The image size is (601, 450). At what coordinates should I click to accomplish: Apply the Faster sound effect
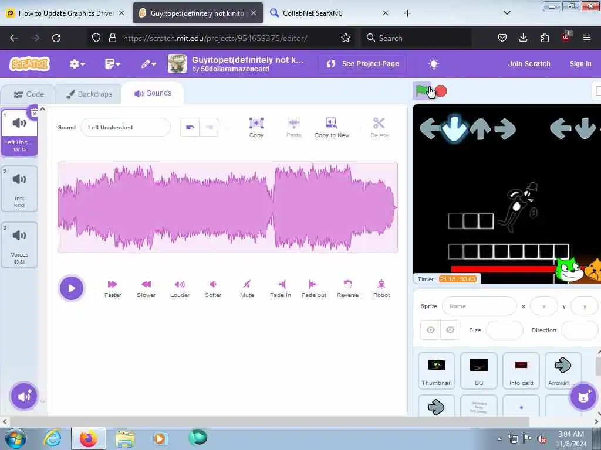point(113,289)
